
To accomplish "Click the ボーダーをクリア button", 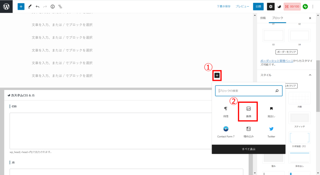I will pos(286,52).
